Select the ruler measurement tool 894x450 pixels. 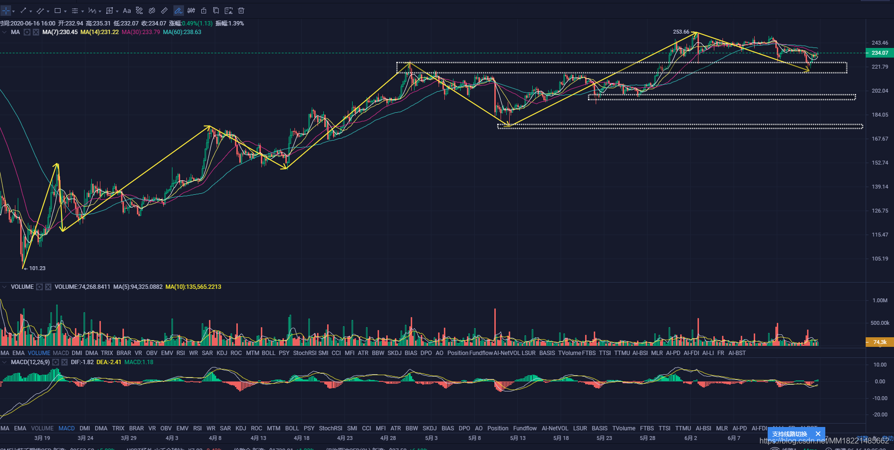(164, 11)
